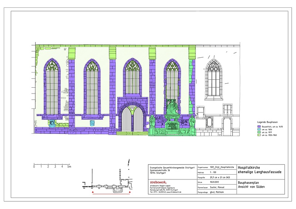296x209 pixels.
Task: Click the seated statue on the green monument
Action: coord(172,108)
